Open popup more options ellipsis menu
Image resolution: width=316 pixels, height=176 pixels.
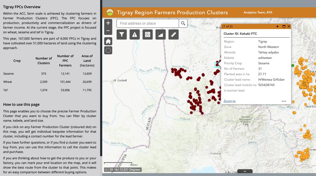click(284, 101)
